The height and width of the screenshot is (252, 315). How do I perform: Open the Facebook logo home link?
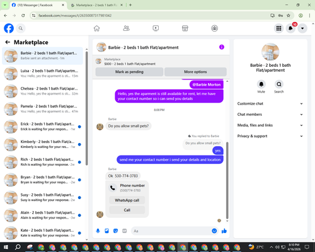pyautogui.click(x=9, y=28)
